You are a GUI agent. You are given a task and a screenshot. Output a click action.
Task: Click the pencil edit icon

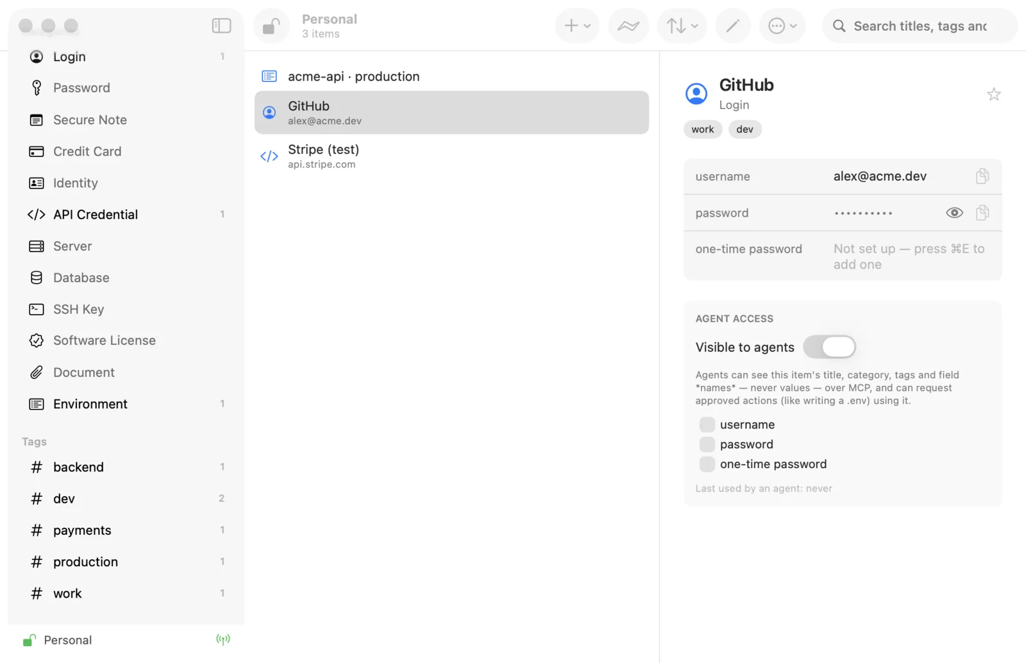[733, 26]
